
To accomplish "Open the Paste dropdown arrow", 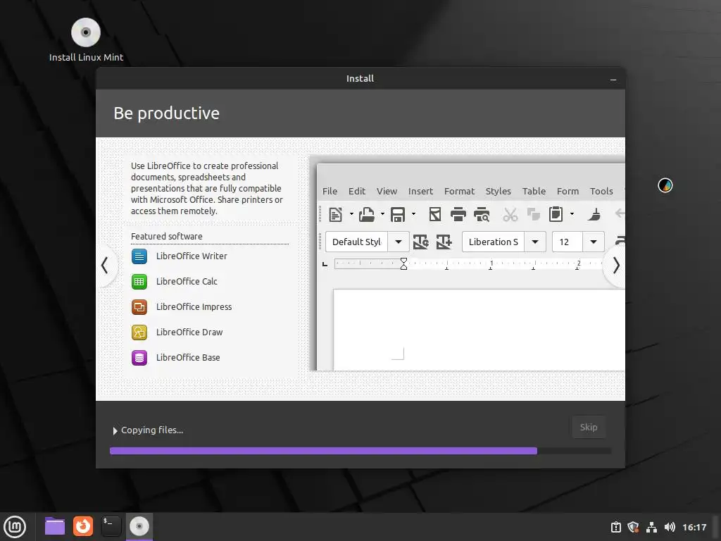I will [x=572, y=214].
